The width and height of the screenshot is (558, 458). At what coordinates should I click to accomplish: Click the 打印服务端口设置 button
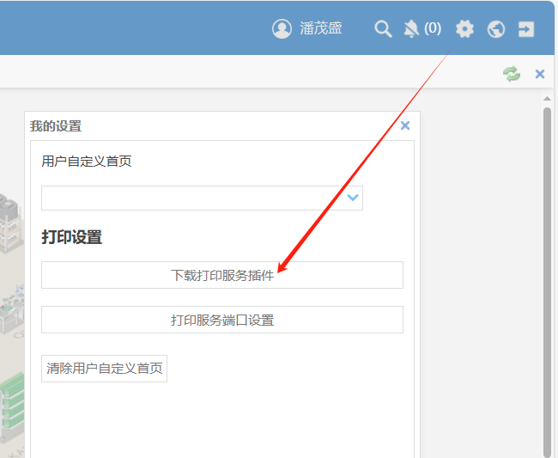coord(221,320)
